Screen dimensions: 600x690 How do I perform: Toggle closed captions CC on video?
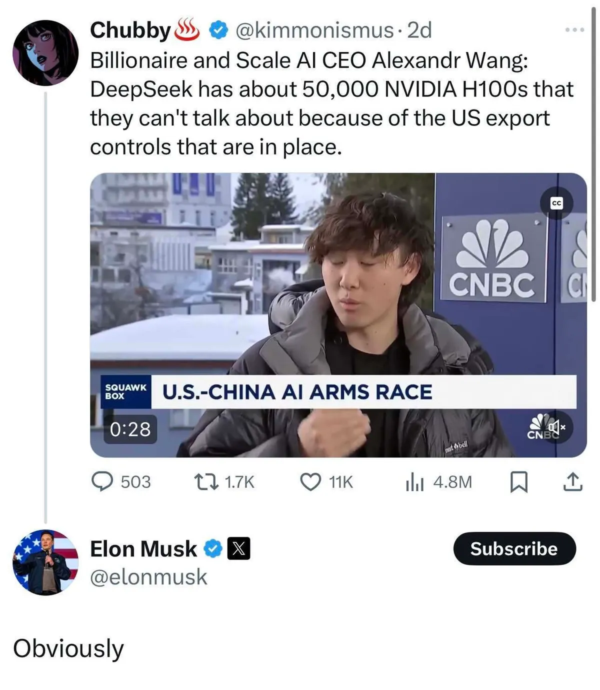556,203
